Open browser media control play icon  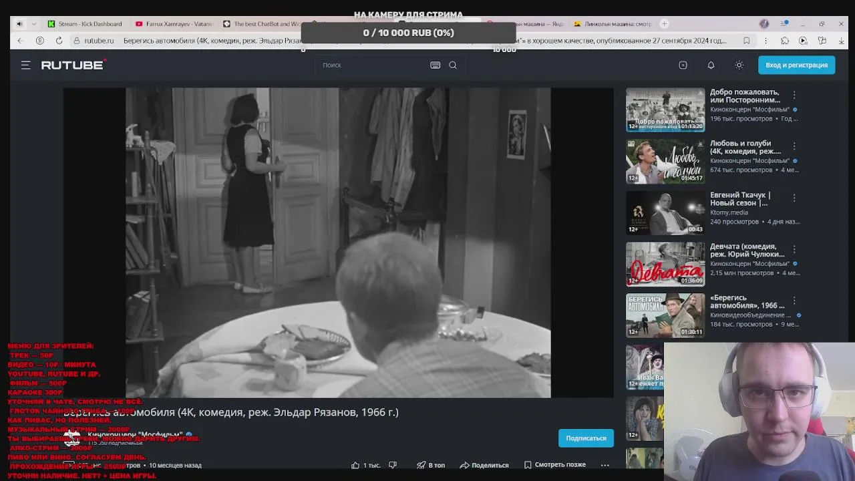[804, 41]
